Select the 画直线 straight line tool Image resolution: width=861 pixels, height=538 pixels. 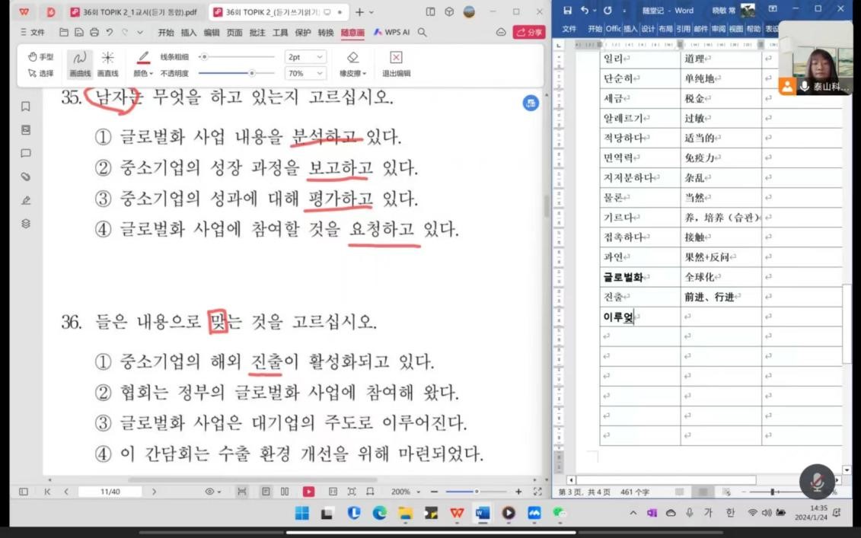click(107, 64)
